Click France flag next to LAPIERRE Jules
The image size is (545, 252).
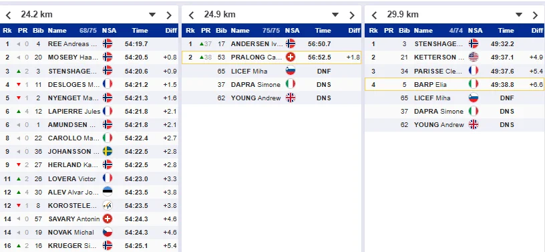(x=108, y=111)
